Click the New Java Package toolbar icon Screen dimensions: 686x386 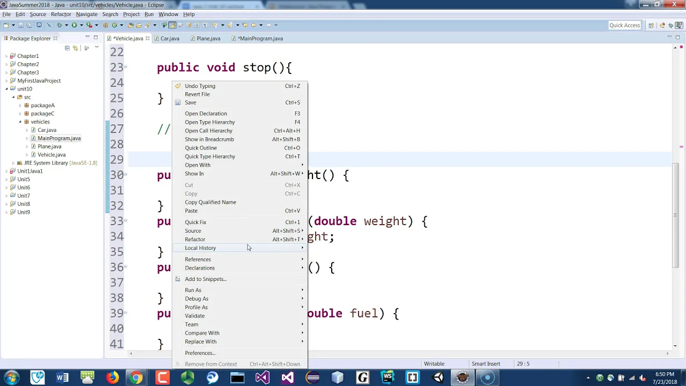click(106, 25)
